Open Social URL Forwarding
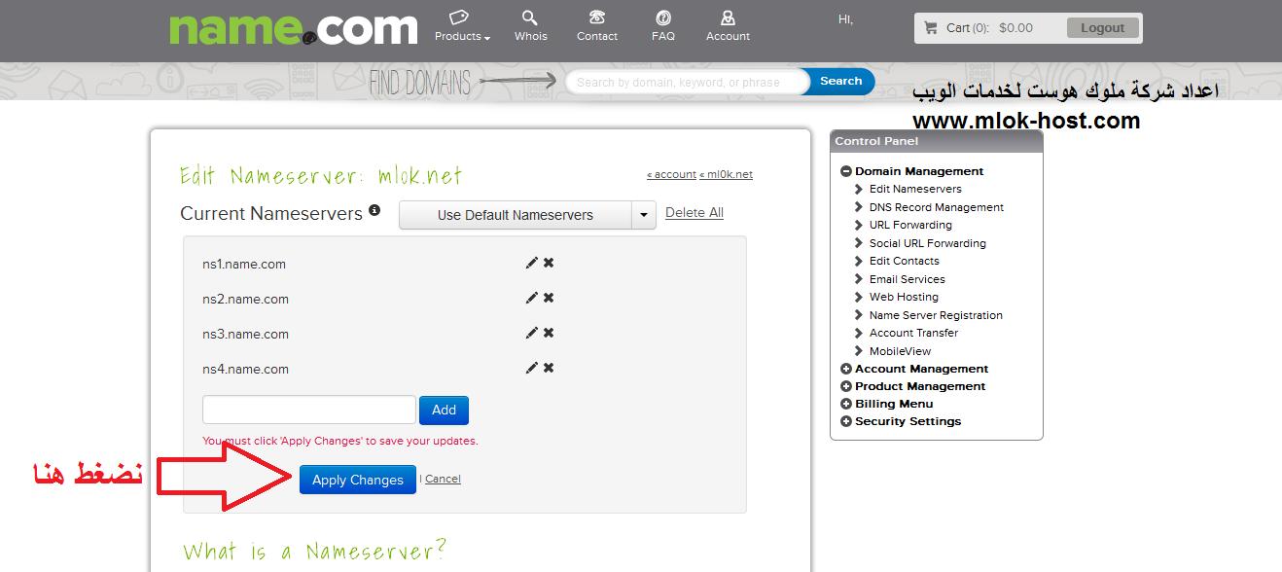Image resolution: width=1282 pixels, height=572 pixels. [928, 243]
